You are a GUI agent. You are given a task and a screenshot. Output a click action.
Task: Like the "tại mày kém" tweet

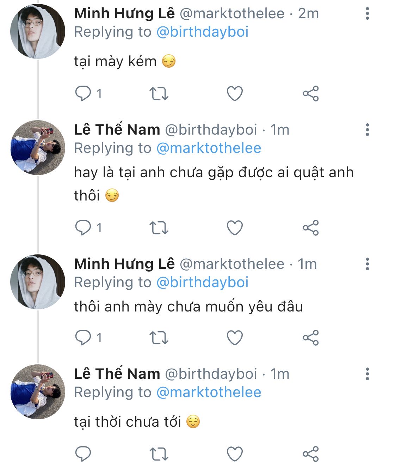[x=235, y=94]
